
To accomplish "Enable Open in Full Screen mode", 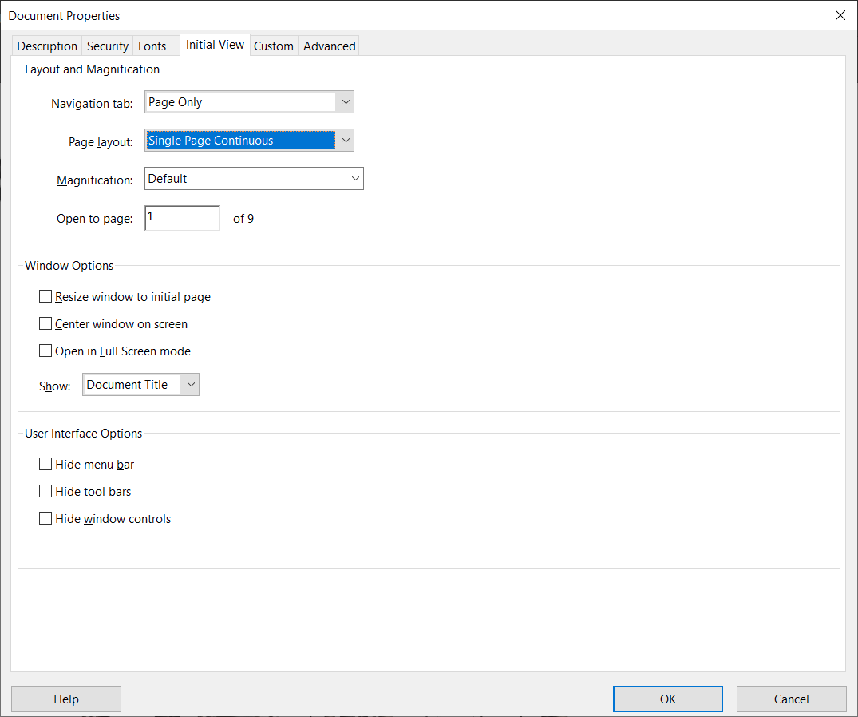I will [x=45, y=351].
